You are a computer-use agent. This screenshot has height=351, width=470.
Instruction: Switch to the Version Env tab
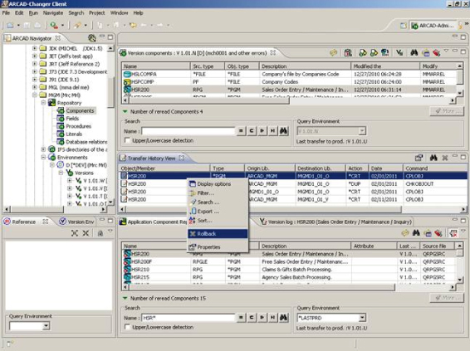point(77,222)
